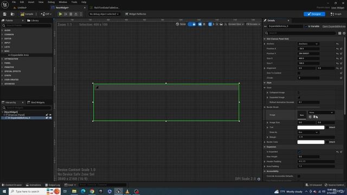Click the Windows Start button
The image size is (347, 195).
click(x=4, y=191)
